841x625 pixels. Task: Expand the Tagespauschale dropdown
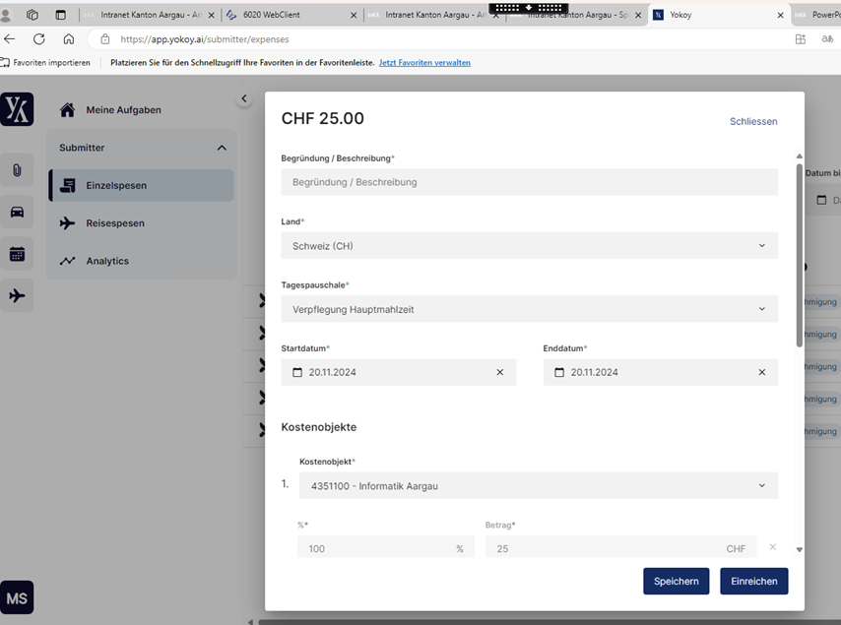(x=529, y=309)
